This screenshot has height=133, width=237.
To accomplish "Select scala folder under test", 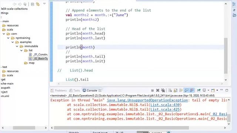I will pyautogui.click(x=8, y=75).
